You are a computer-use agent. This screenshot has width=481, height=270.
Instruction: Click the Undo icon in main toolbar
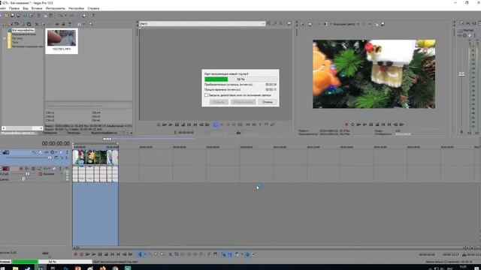60,15
